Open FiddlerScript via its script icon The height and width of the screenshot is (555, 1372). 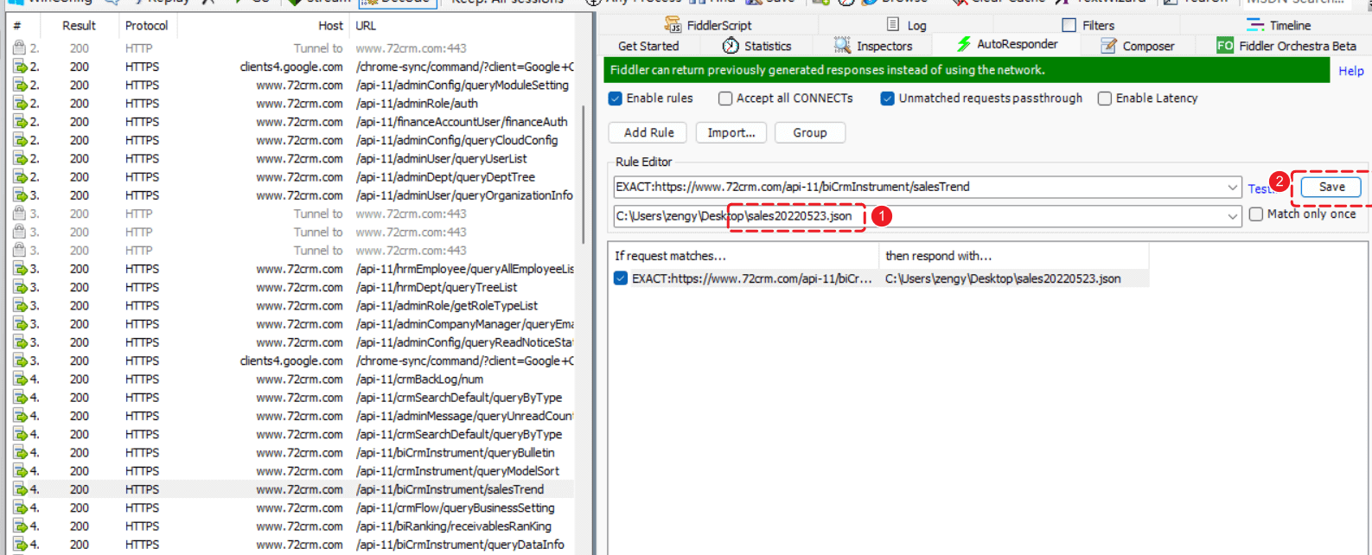click(673, 25)
